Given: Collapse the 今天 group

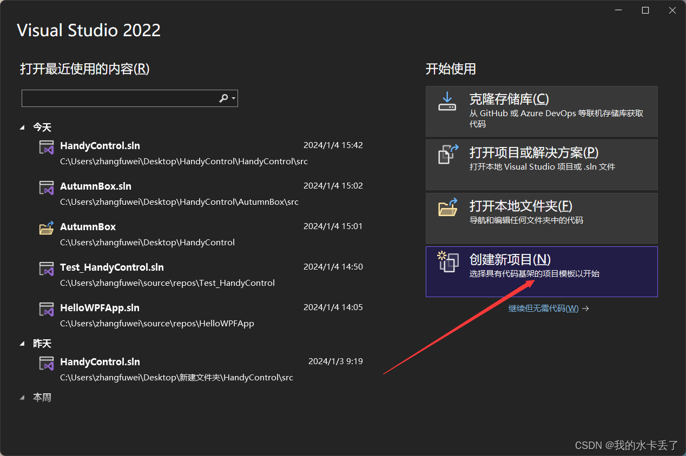Looking at the screenshot, I should pyautogui.click(x=22, y=128).
